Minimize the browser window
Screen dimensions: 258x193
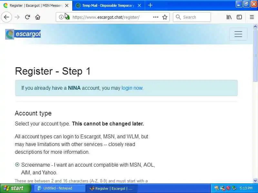(x=239, y=4)
